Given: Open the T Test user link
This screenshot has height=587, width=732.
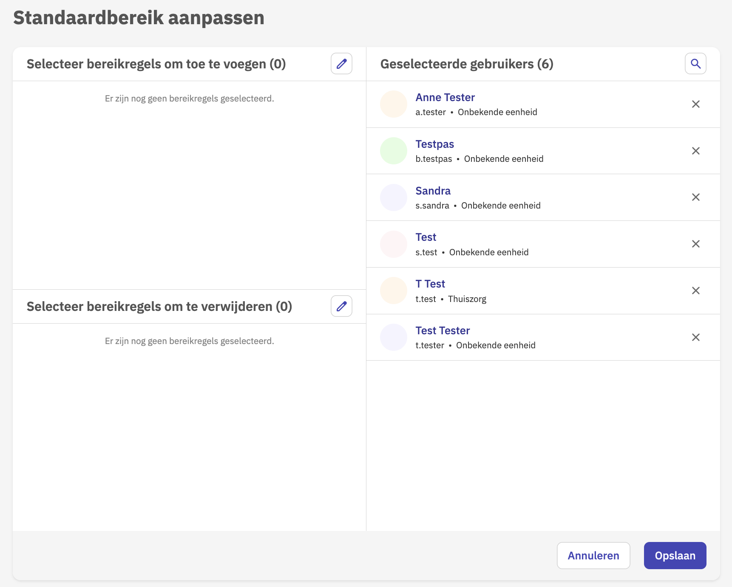Looking at the screenshot, I should 430,284.
